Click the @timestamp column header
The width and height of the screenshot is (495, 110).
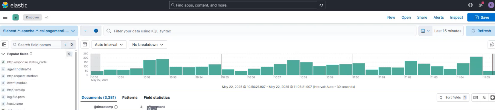(x=103, y=107)
